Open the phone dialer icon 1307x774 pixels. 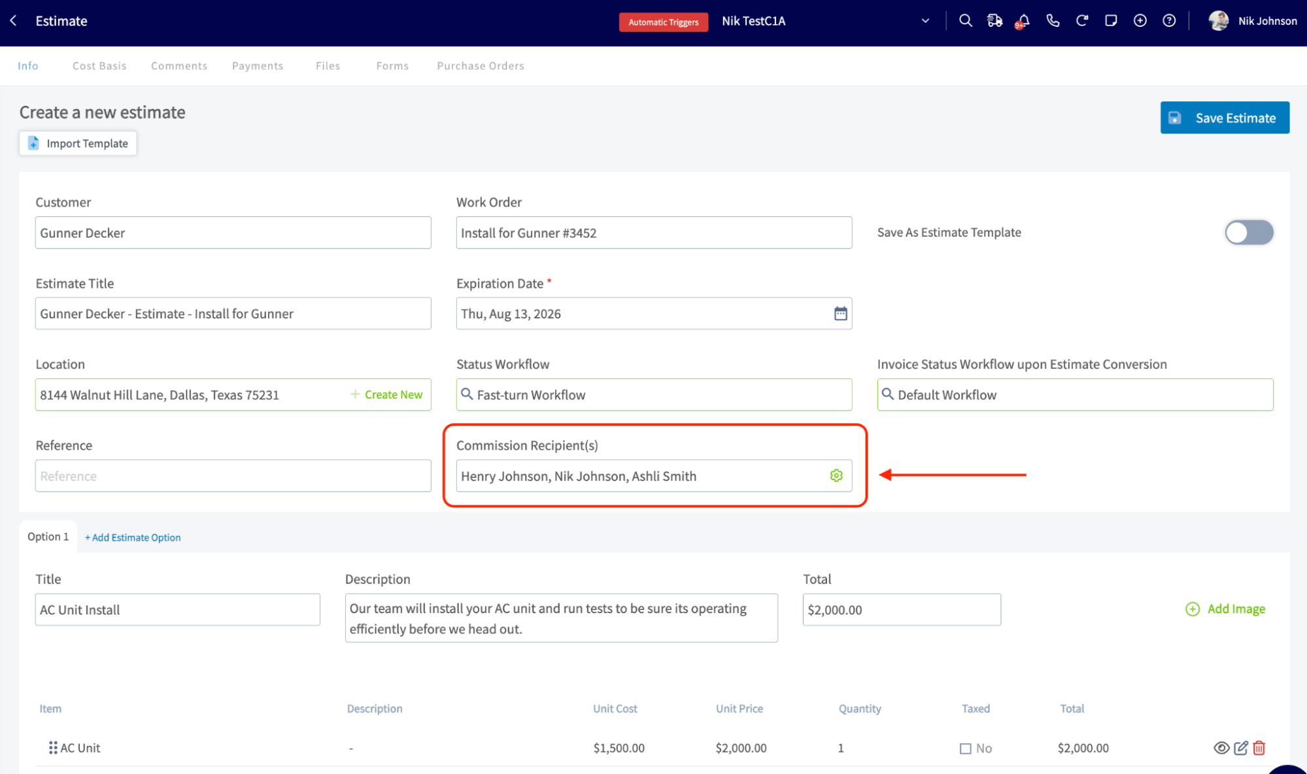click(x=1053, y=21)
